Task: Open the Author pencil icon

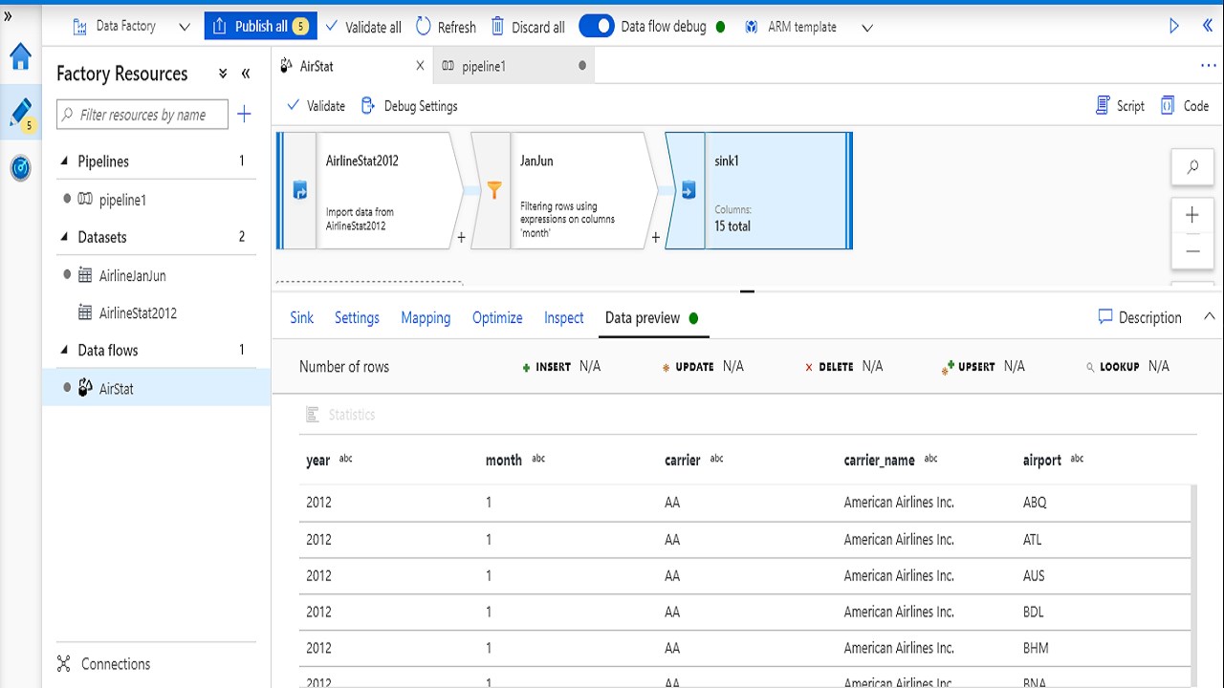Action: tap(20, 114)
